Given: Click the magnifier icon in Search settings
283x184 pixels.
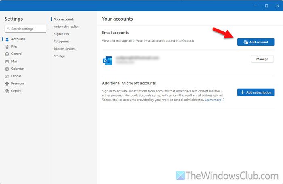Looking at the screenshot, I should (x=8, y=29).
